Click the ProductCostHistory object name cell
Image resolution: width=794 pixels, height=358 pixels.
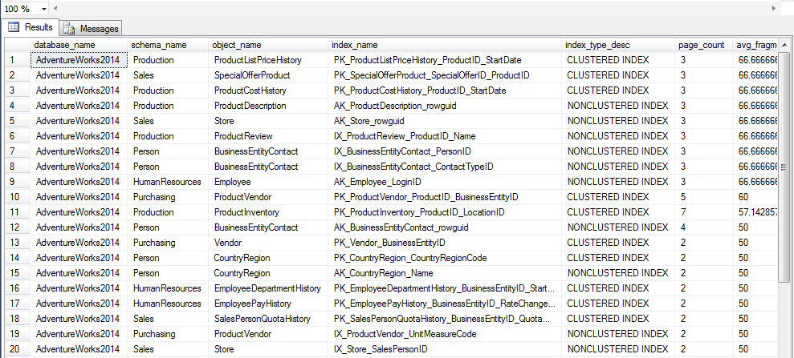pos(268,91)
